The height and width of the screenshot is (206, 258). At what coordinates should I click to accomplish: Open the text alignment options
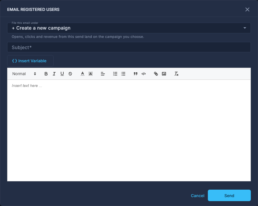tap(103, 74)
